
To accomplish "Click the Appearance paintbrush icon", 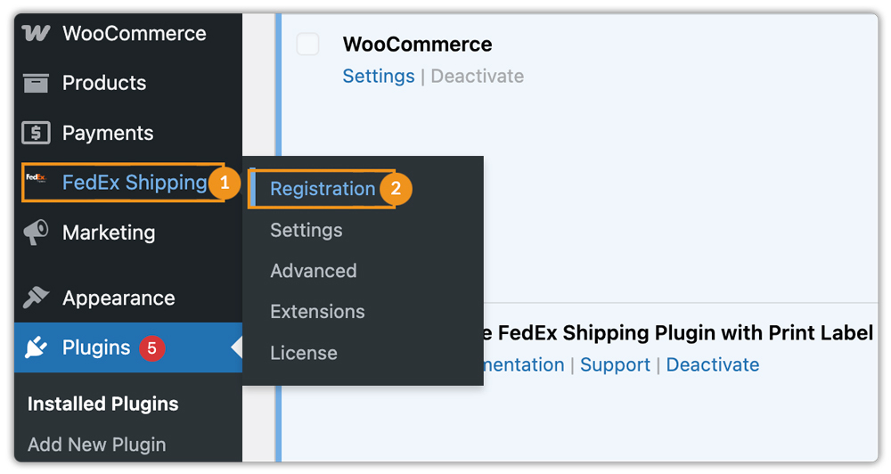I will [x=36, y=298].
